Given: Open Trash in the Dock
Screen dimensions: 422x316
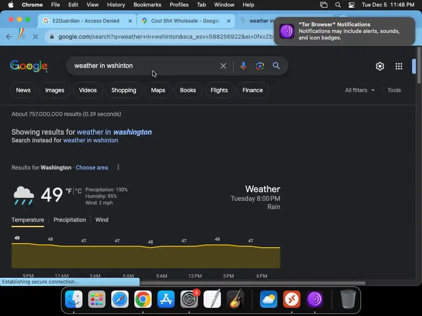Looking at the screenshot, I should (348, 299).
